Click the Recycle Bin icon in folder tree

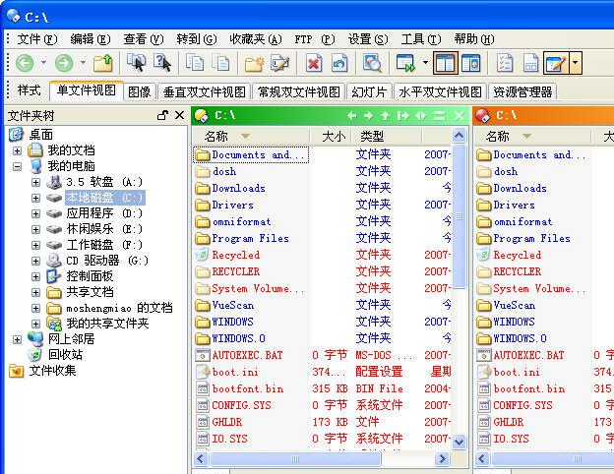[35, 355]
